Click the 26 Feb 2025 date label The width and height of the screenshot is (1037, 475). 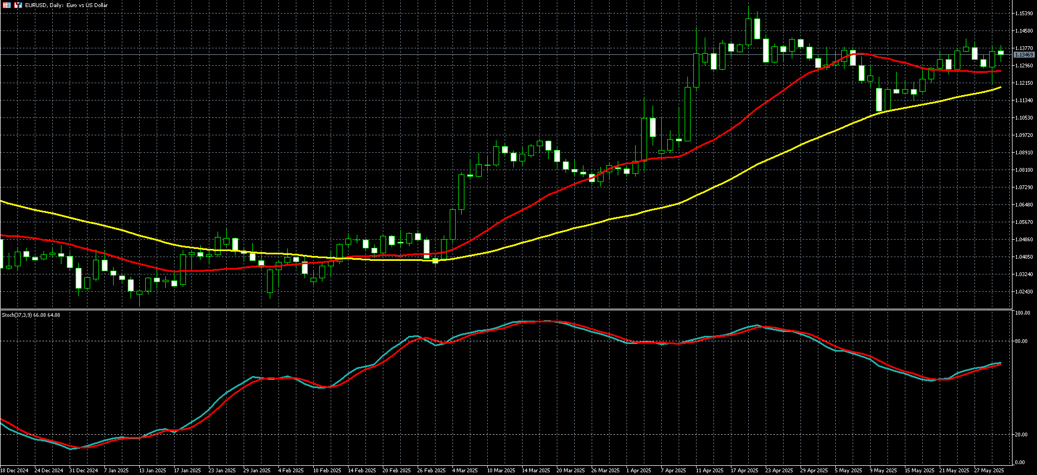click(x=432, y=471)
